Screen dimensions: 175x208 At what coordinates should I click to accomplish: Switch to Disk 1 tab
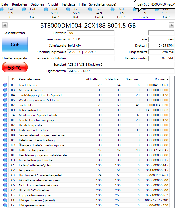32,13
